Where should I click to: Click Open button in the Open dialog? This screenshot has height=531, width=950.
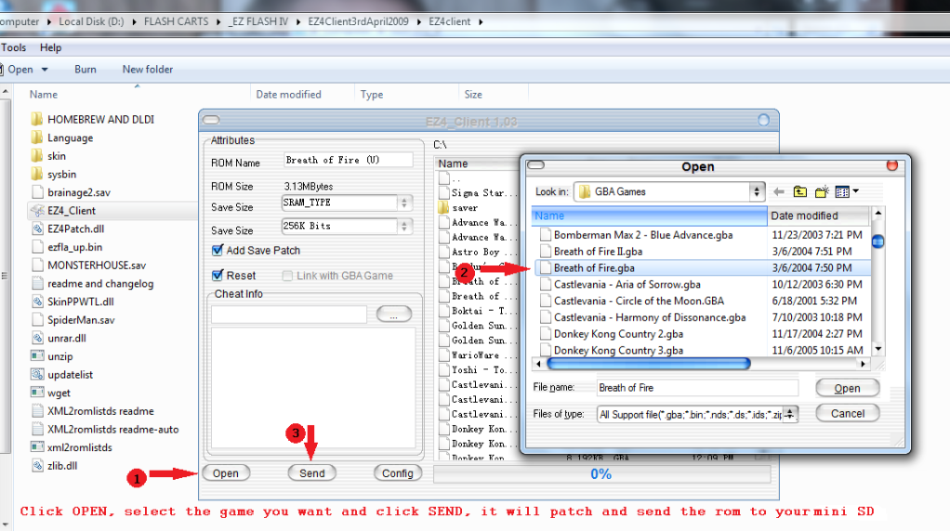tap(847, 388)
